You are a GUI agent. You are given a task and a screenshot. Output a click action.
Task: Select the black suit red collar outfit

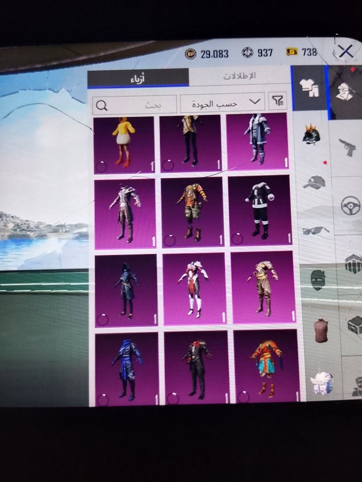[197, 368]
